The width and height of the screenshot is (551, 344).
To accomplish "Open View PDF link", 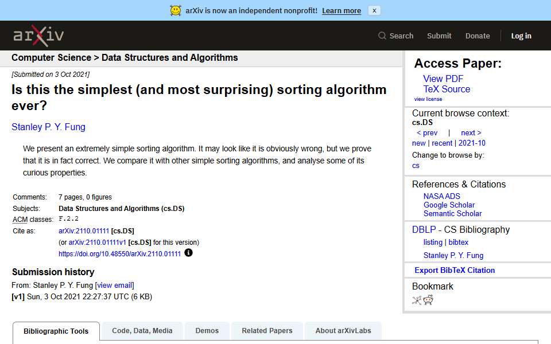I will (443, 79).
